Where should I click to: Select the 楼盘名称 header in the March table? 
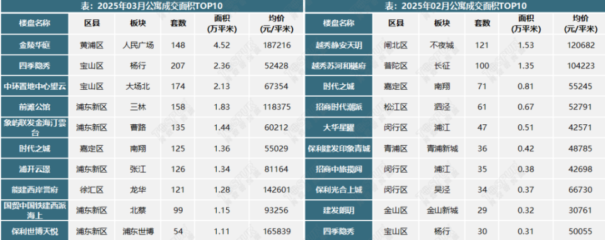34,23
